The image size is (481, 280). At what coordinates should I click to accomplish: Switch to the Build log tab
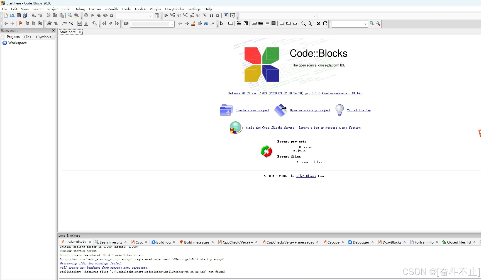pyautogui.click(x=163, y=242)
